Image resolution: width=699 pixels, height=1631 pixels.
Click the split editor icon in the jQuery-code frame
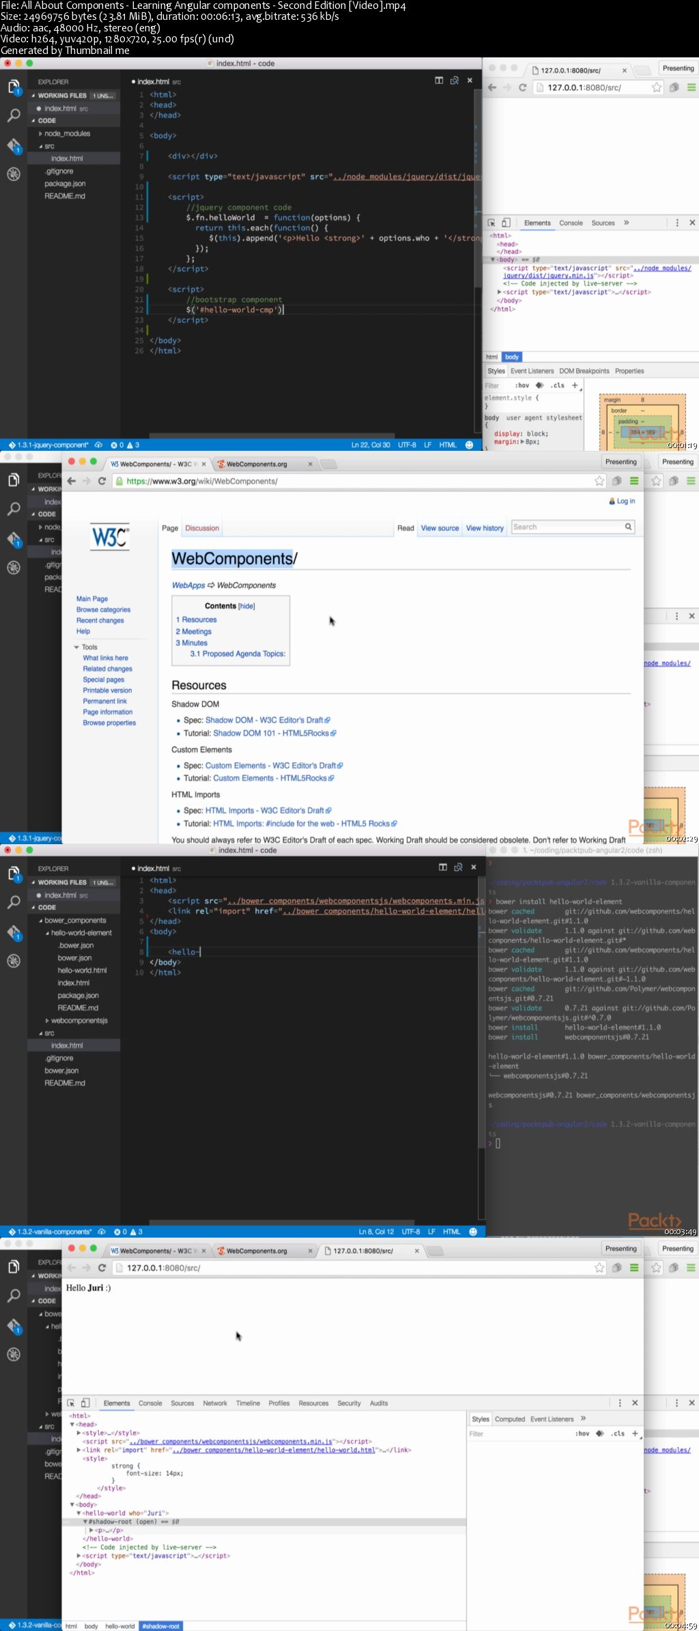tap(439, 81)
